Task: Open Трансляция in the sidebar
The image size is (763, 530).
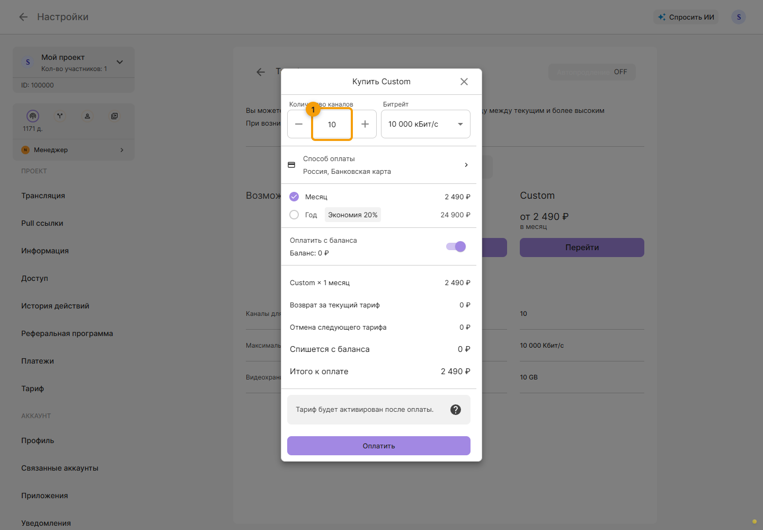Action: pyautogui.click(x=43, y=196)
